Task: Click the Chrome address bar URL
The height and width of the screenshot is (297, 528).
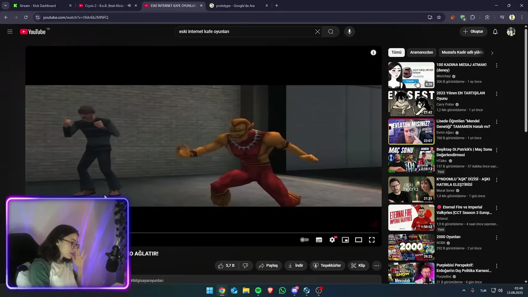Action: point(75,17)
